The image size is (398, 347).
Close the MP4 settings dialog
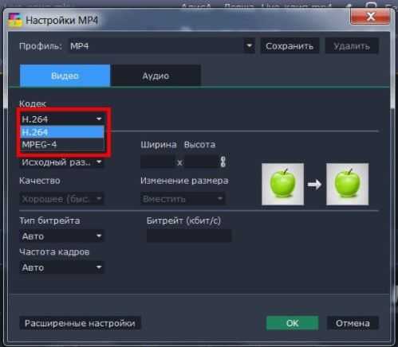371,17
